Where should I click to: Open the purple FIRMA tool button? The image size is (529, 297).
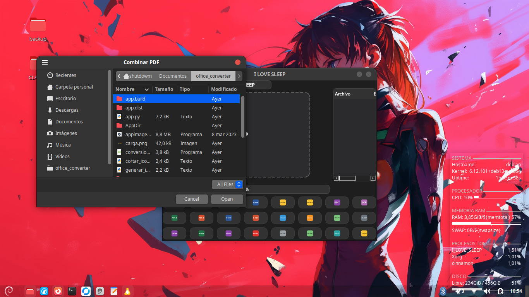174,233
